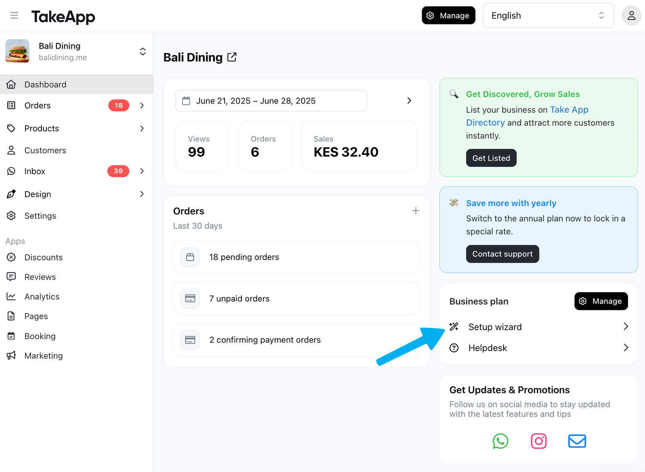Click the Helpdesk label
The width and height of the screenshot is (645, 472).
point(488,348)
